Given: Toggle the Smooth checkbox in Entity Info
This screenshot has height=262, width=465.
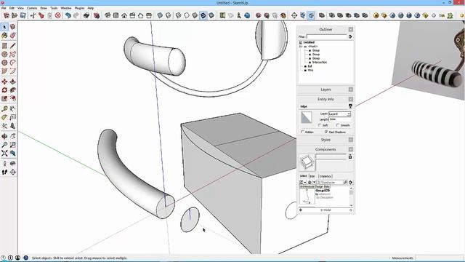Looking at the screenshot, I should (x=338, y=125).
